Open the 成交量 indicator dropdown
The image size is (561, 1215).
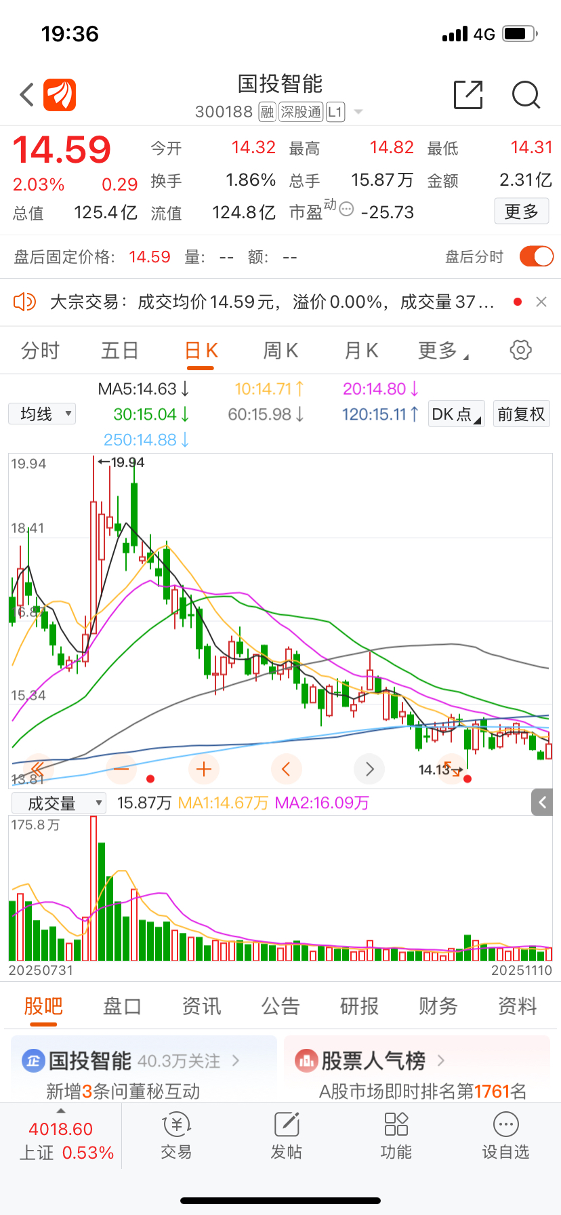(x=59, y=803)
